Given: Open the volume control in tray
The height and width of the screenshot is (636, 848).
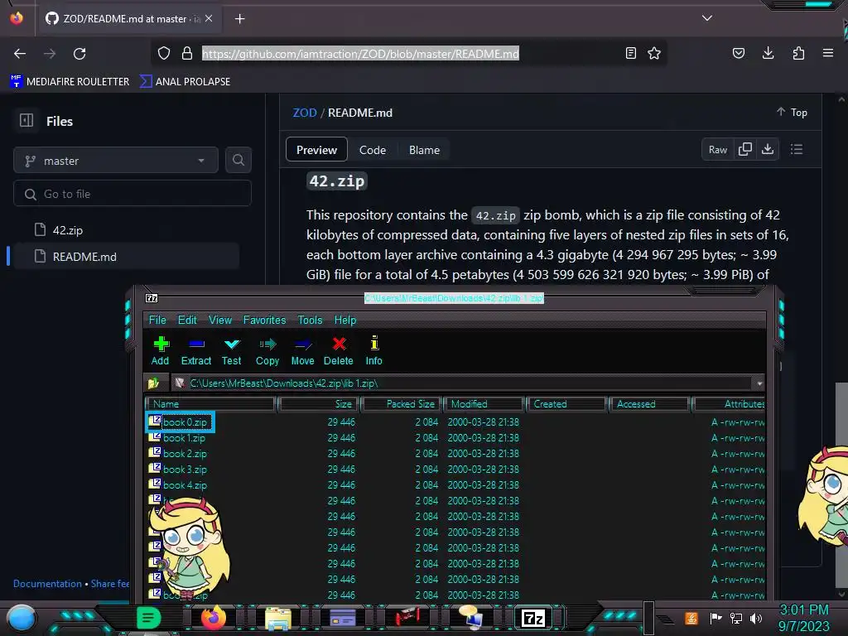Looking at the screenshot, I should coord(756,618).
